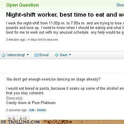Image resolution: width=124 pixels, height=124 pixels.
Task: Expand the Interesting! dropdown arrow
Action: click(28, 55)
